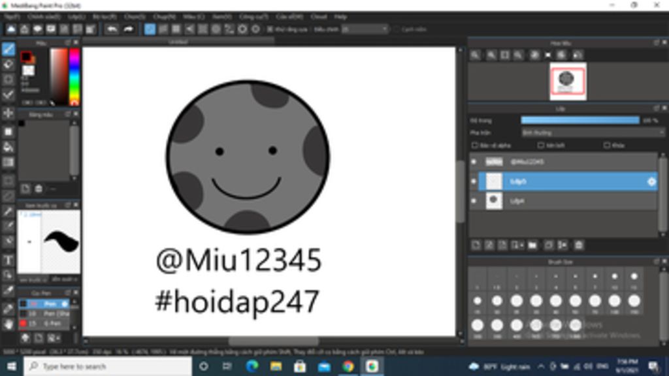The height and width of the screenshot is (376, 669).
Task: Open the correction value dropdown in toolbar
Action: click(x=365, y=29)
